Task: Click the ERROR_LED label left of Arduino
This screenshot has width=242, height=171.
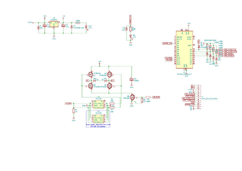Action: (x=167, y=43)
